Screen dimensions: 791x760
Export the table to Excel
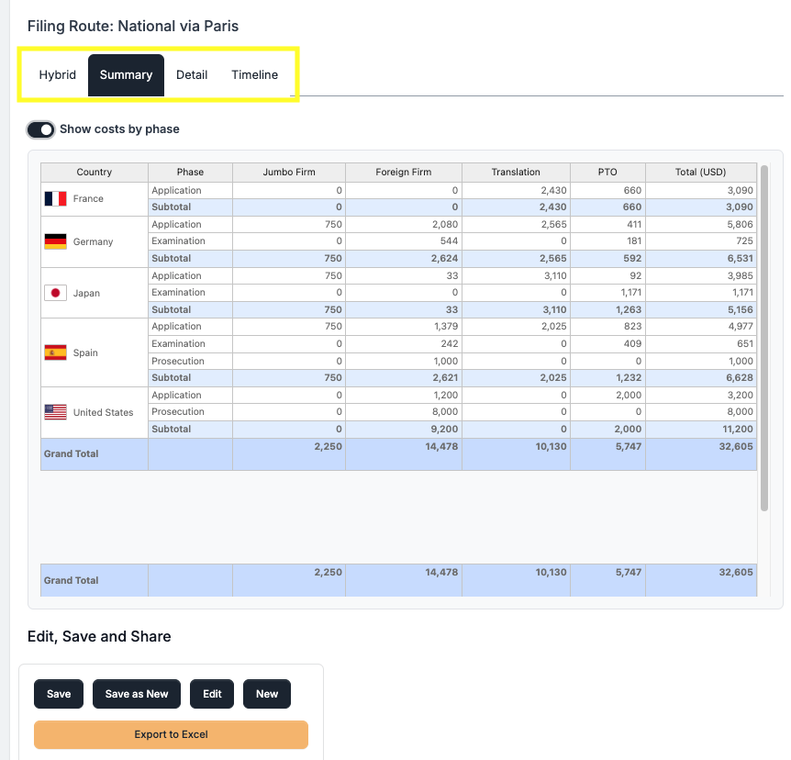[171, 734]
